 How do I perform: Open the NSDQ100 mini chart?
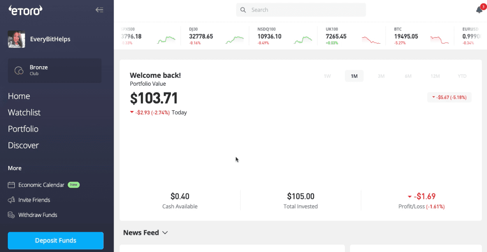pyautogui.click(x=303, y=40)
